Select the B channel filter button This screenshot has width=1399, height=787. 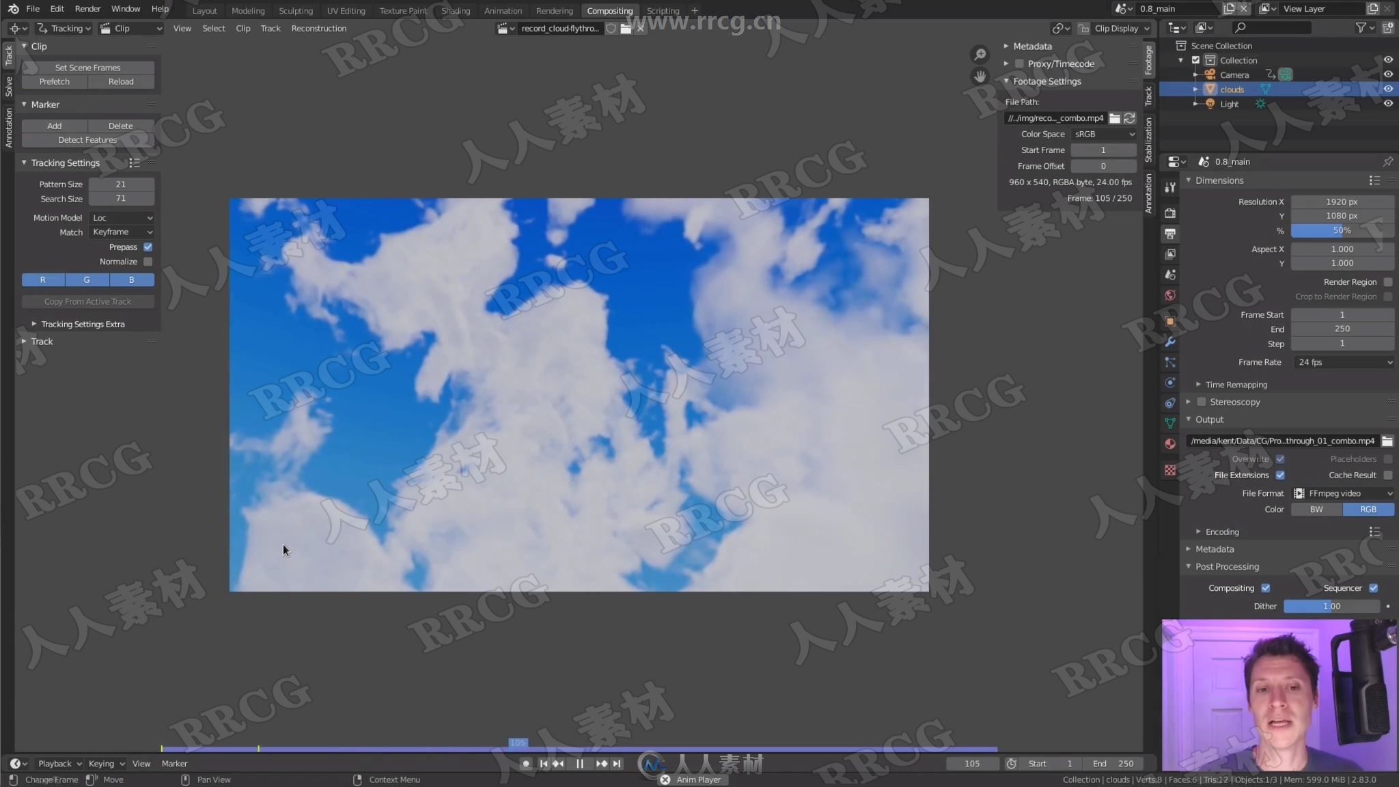132,279
